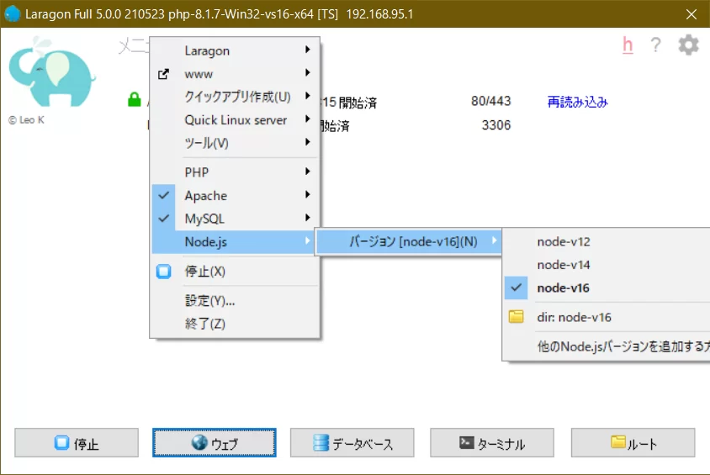Open the Quick Linux server menu entry
This screenshot has height=475, width=710.
[x=235, y=120]
